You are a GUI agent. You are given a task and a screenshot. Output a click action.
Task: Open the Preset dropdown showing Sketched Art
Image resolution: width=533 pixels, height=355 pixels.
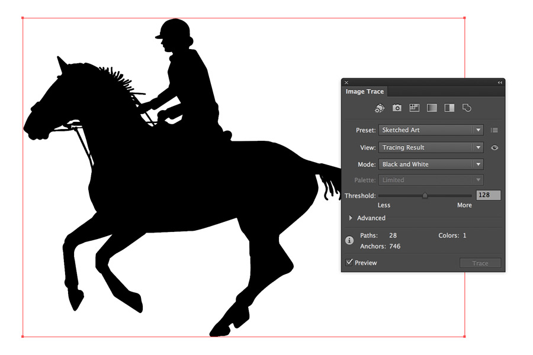pos(431,130)
